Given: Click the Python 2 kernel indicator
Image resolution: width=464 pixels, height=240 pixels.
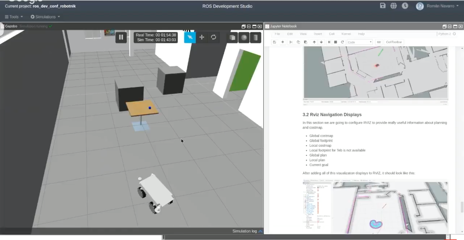Looking at the screenshot, I should (447, 34).
